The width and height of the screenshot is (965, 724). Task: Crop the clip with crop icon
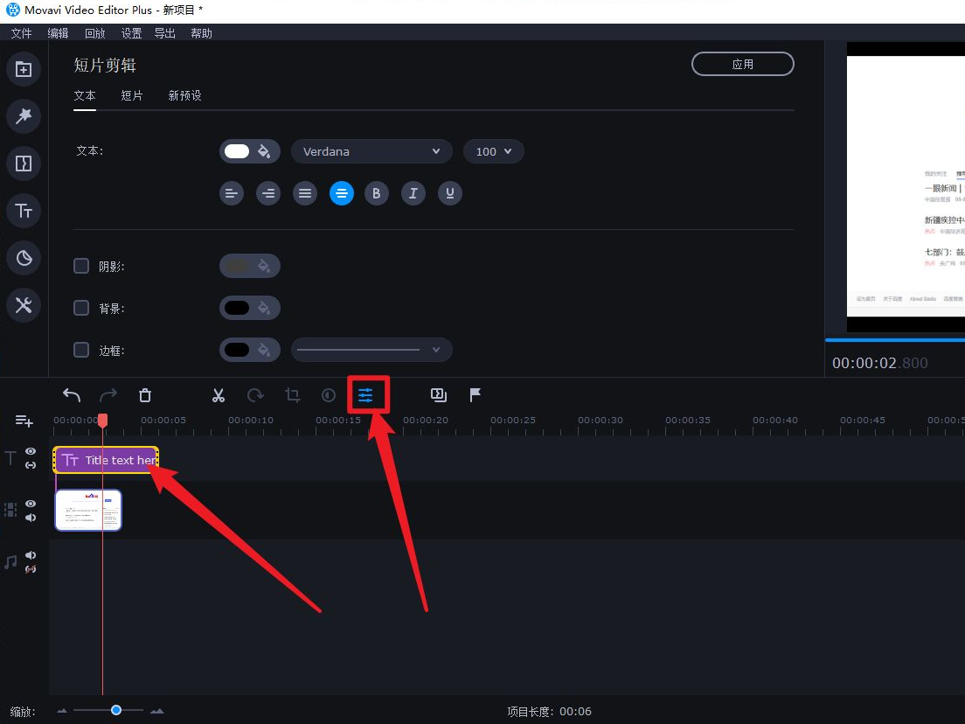point(292,395)
